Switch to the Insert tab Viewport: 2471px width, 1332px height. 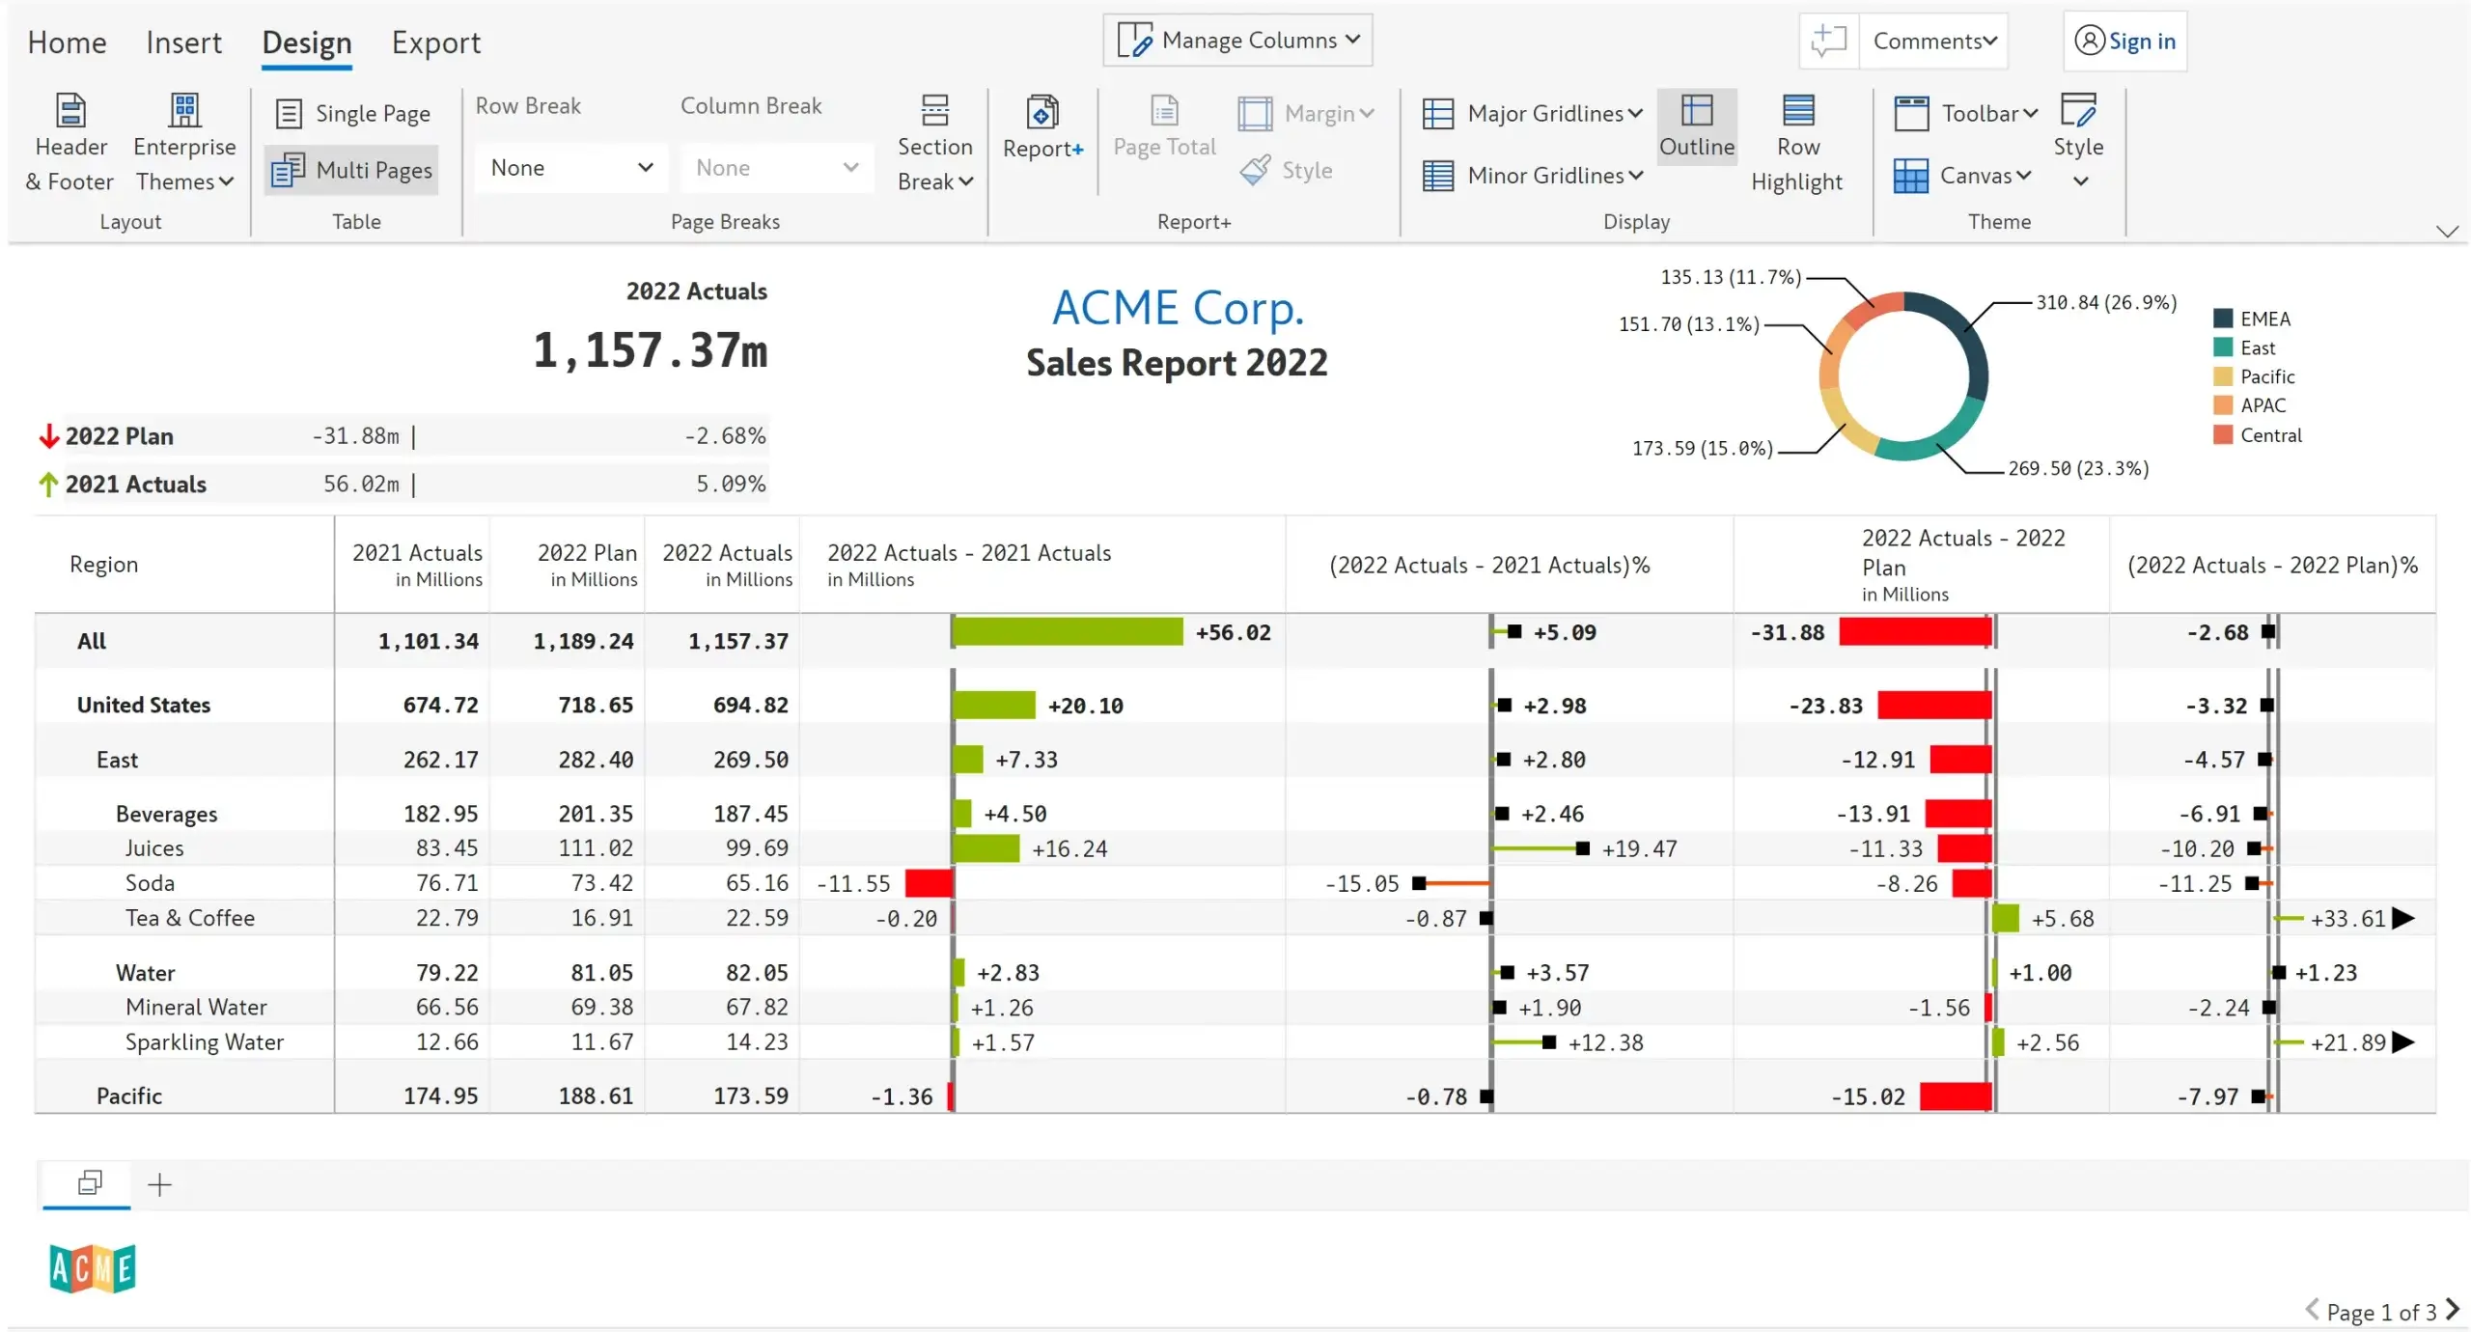tap(183, 42)
